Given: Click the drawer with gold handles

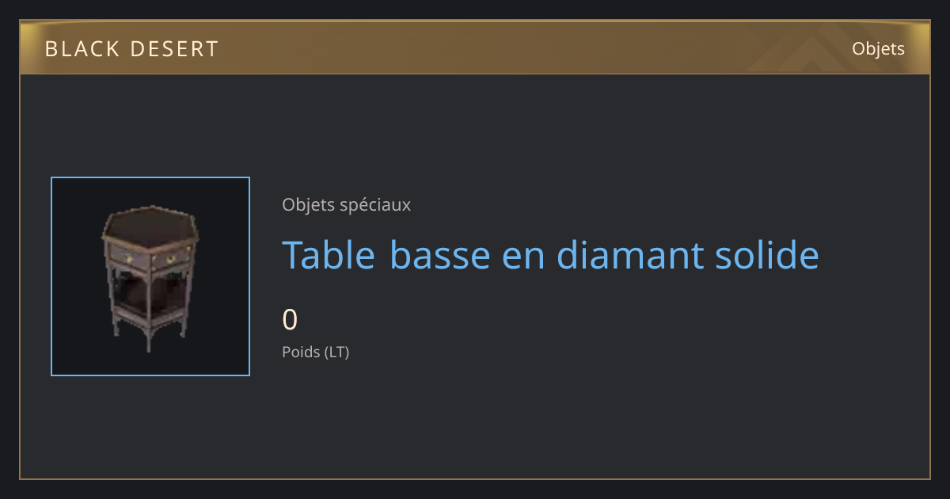Looking at the screenshot, I should [x=150, y=258].
